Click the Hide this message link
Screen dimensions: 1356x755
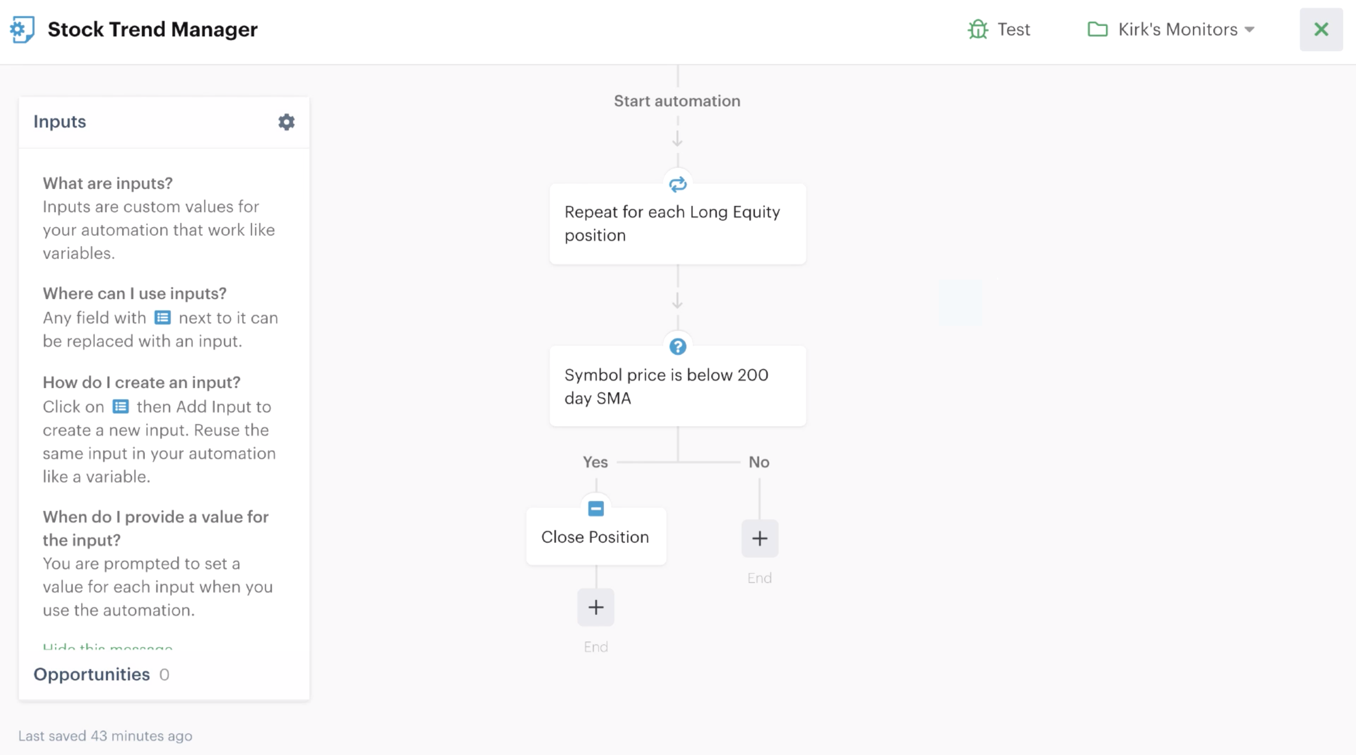click(x=108, y=647)
